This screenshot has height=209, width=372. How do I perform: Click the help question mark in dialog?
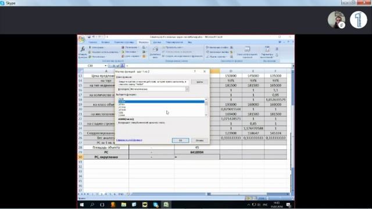click(x=195, y=71)
